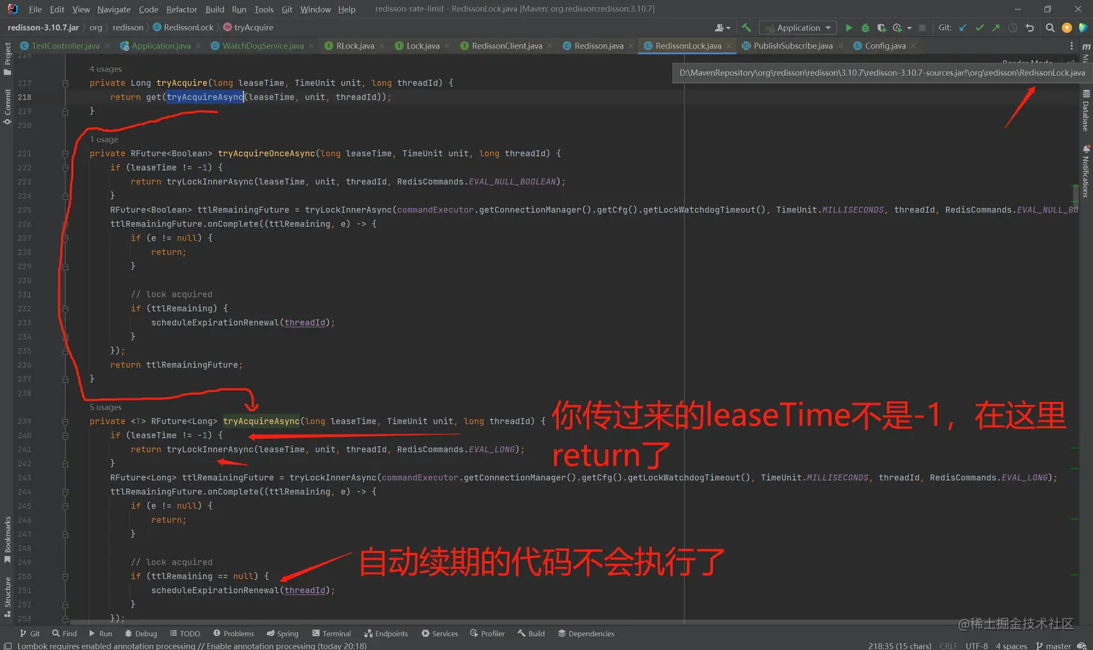Click the colorful logo icon at the toolbar's end
This screenshot has height=650, width=1093.
[1083, 27]
